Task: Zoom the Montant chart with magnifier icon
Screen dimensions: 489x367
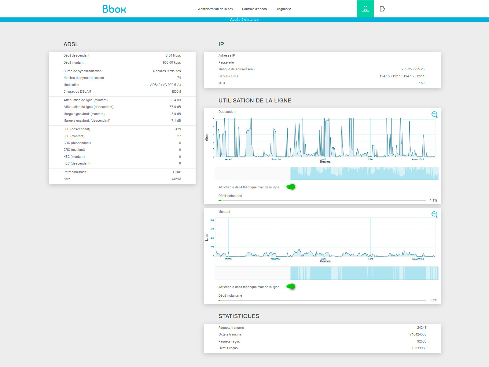Action: point(434,214)
